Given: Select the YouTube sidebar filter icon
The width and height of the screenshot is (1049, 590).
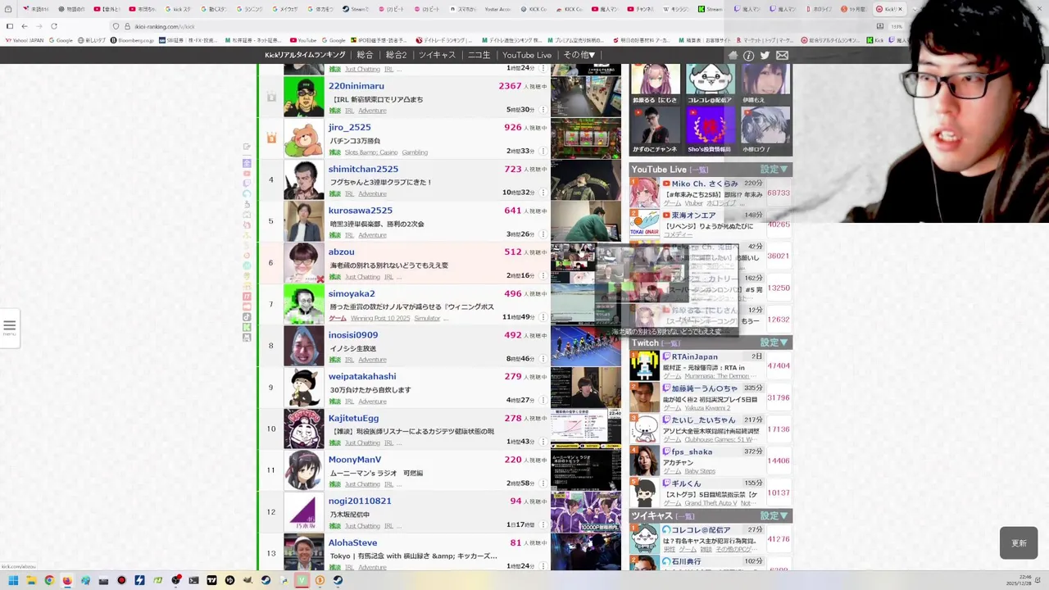Looking at the screenshot, I should (247, 173).
